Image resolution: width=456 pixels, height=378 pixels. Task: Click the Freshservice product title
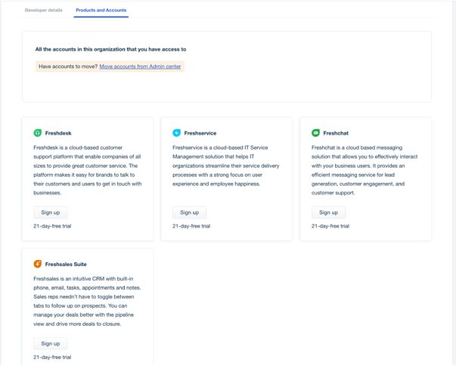click(200, 133)
